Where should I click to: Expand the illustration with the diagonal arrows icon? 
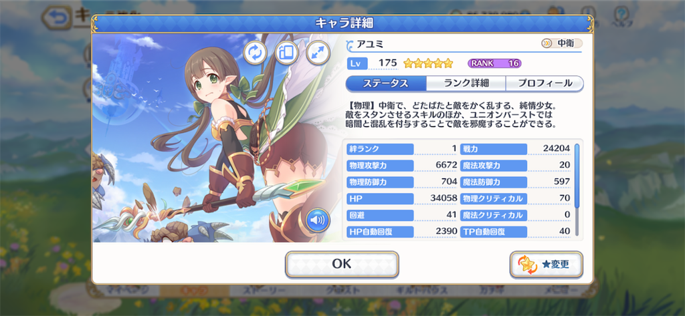coord(318,52)
